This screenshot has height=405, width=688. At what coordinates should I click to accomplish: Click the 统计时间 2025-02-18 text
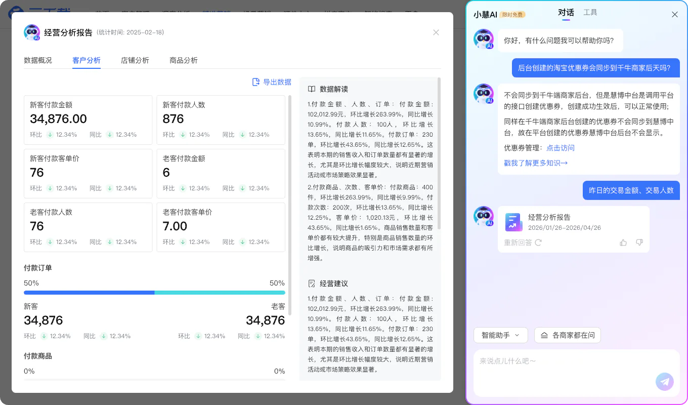pyautogui.click(x=130, y=32)
